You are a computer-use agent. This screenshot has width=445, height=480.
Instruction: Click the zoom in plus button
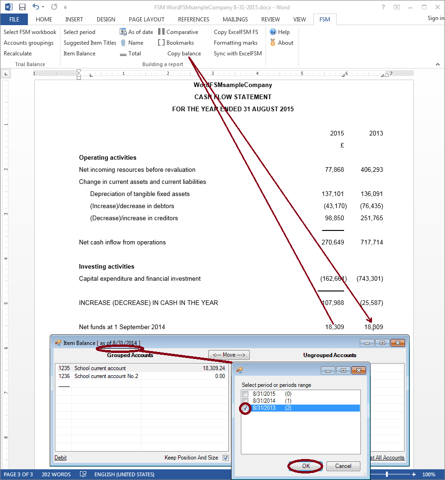coord(414,474)
